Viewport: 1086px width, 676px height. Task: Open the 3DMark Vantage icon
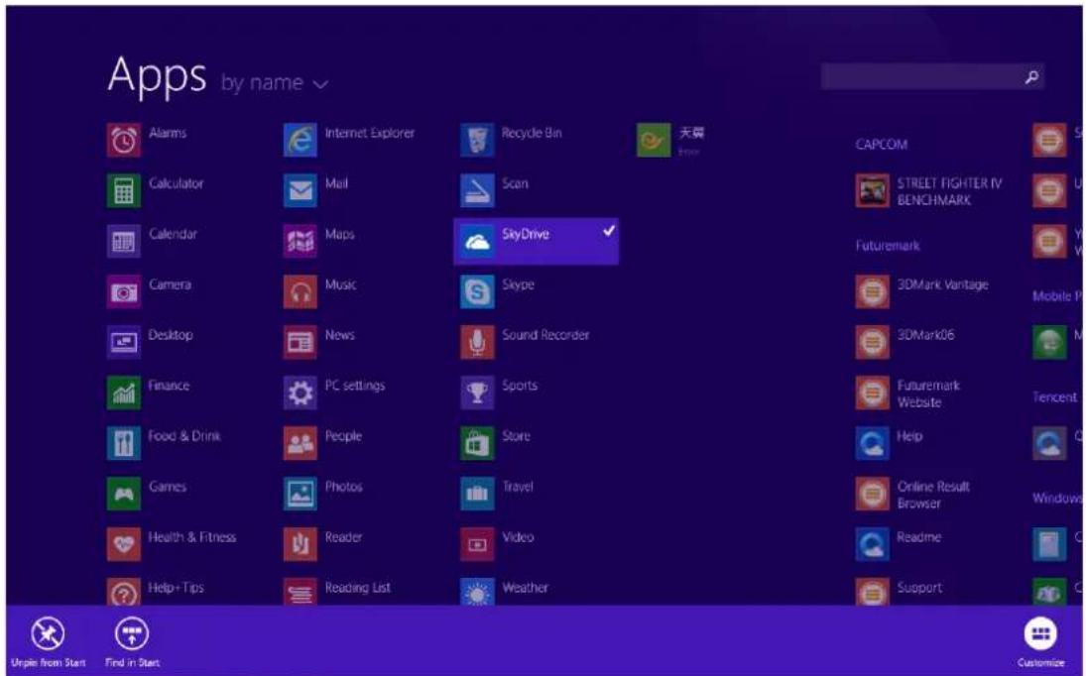[x=872, y=292]
